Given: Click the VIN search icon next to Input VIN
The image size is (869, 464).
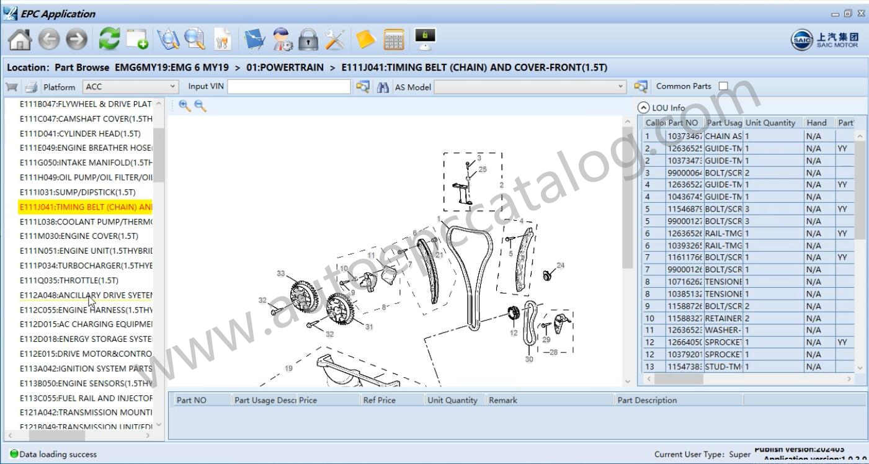Looking at the screenshot, I should point(363,87).
